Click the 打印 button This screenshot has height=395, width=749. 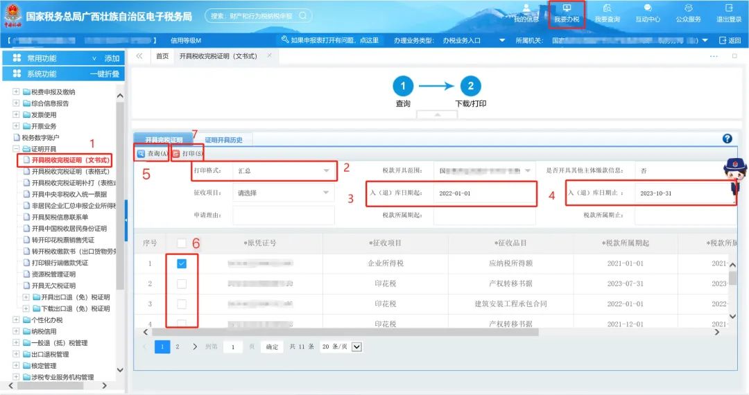pos(187,154)
